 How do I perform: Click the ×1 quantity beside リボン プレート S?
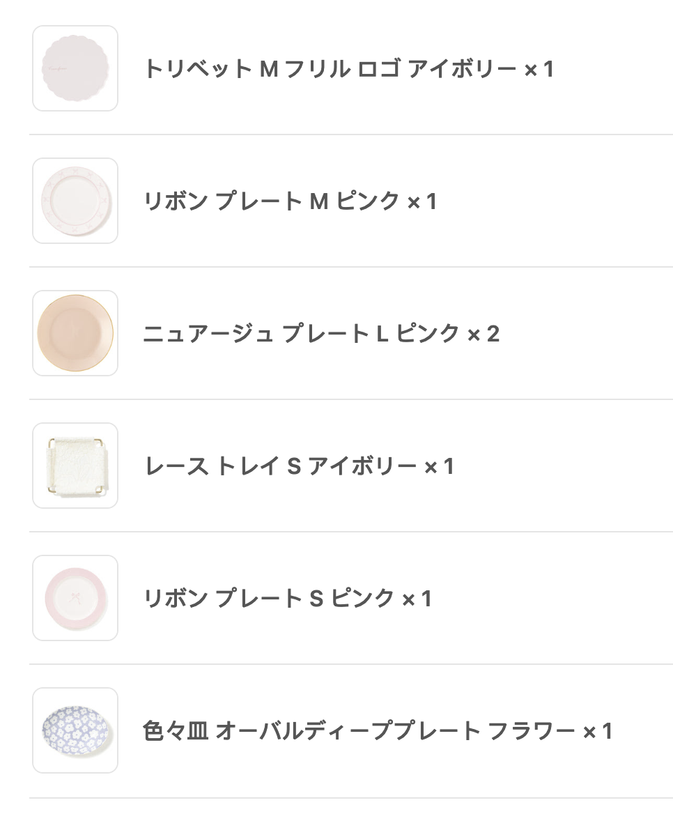417,599
